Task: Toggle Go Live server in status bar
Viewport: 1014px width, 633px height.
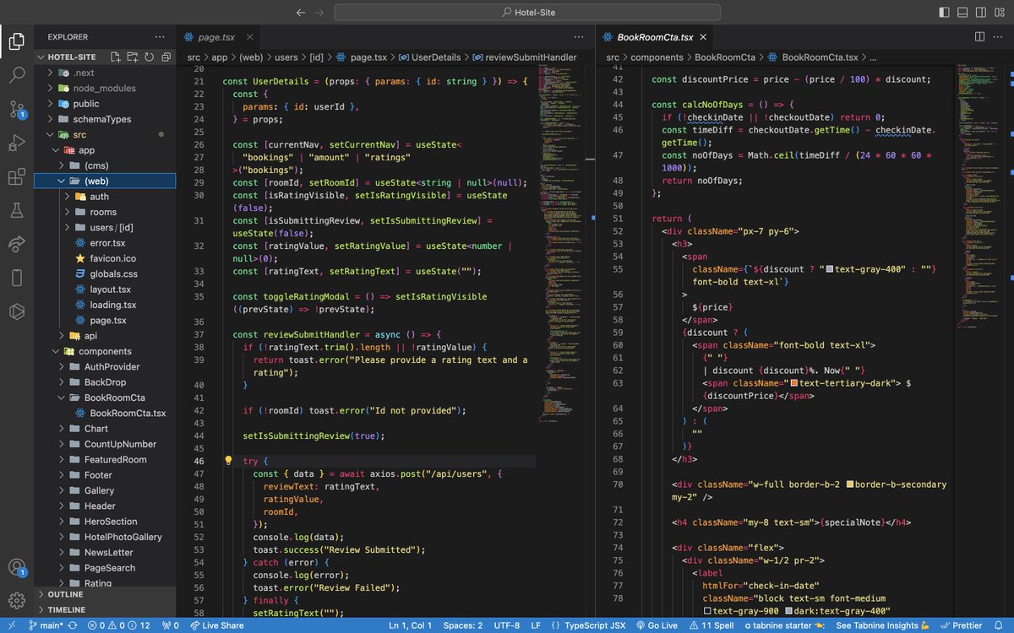Action: click(x=656, y=625)
